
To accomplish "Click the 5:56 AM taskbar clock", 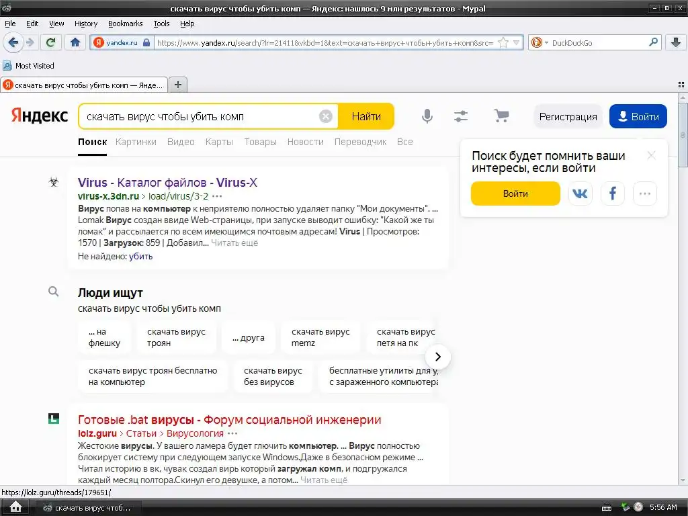I will coord(663,507).
